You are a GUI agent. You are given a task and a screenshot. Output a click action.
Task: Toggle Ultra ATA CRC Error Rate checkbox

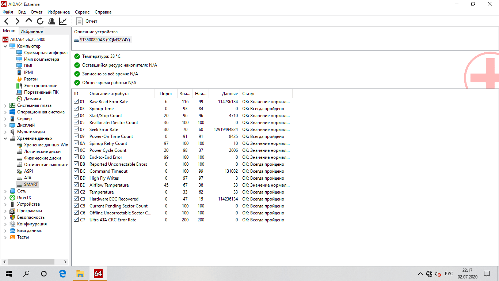(76, 220)
